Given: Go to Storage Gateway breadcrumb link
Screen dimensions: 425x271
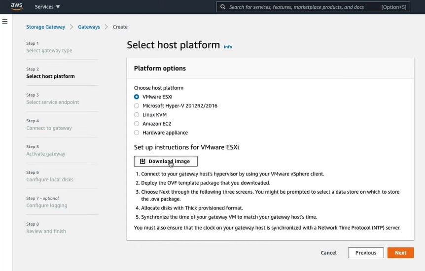Looking at the screenshot, I should click(45, 27).
